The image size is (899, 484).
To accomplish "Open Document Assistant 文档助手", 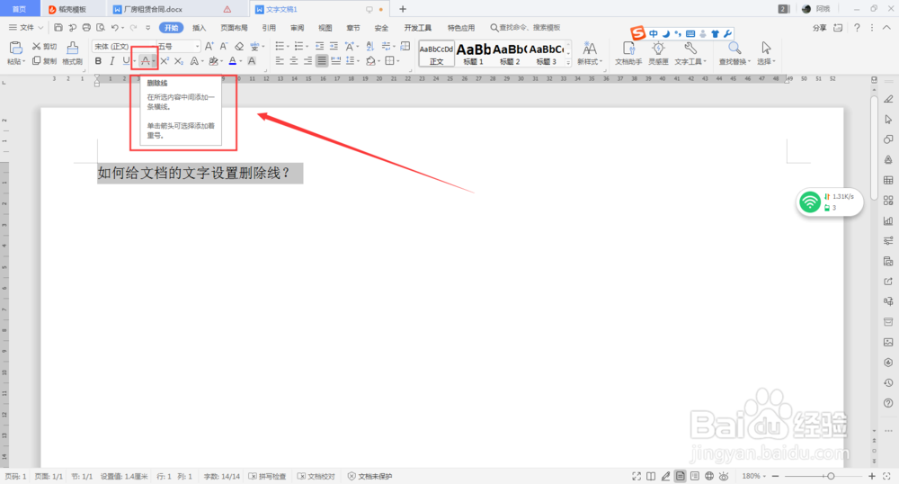I will pyautogui.click(x=628, y=53).
